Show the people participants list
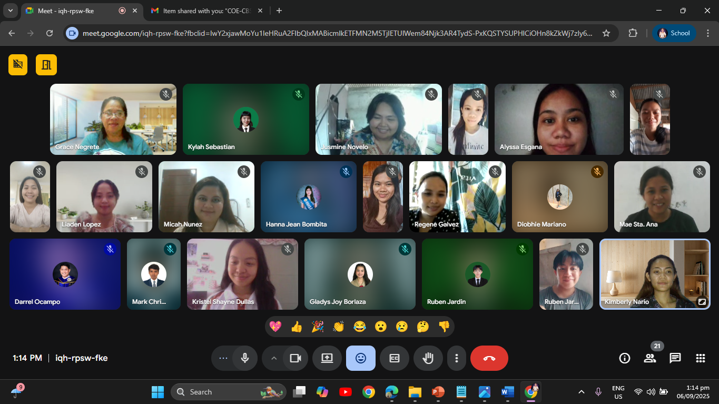Screen dimensions: 719x404 click(x=649, y=358)
